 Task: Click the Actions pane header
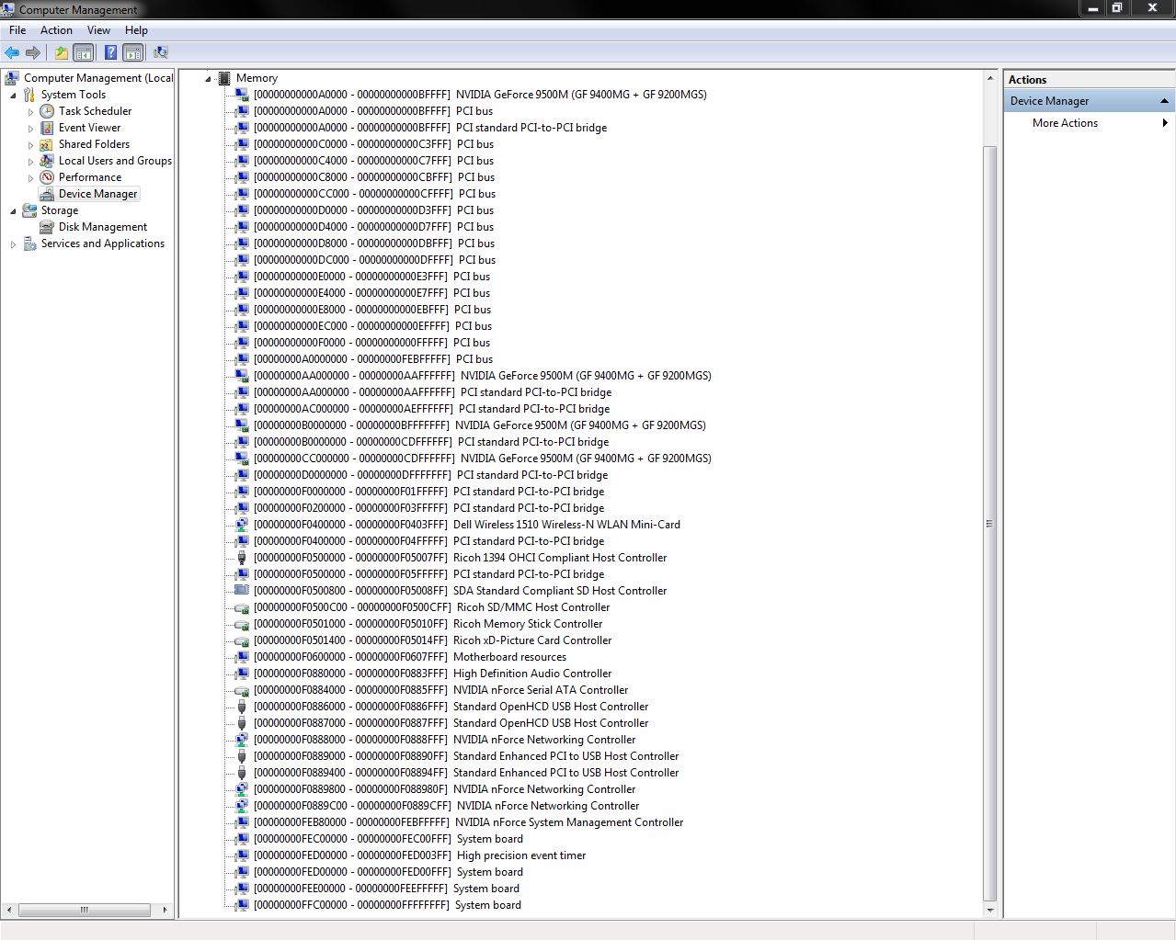point(1089,80)
